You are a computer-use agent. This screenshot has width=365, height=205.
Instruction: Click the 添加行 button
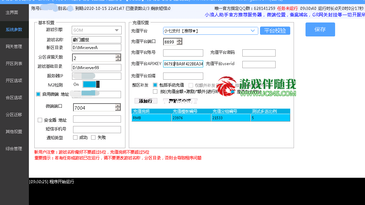[145, 101]
